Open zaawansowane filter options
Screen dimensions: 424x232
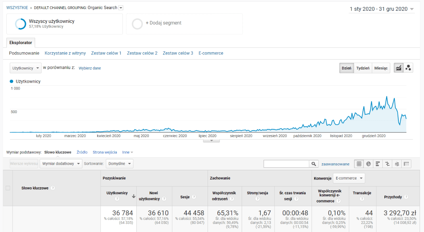(335, 164)
